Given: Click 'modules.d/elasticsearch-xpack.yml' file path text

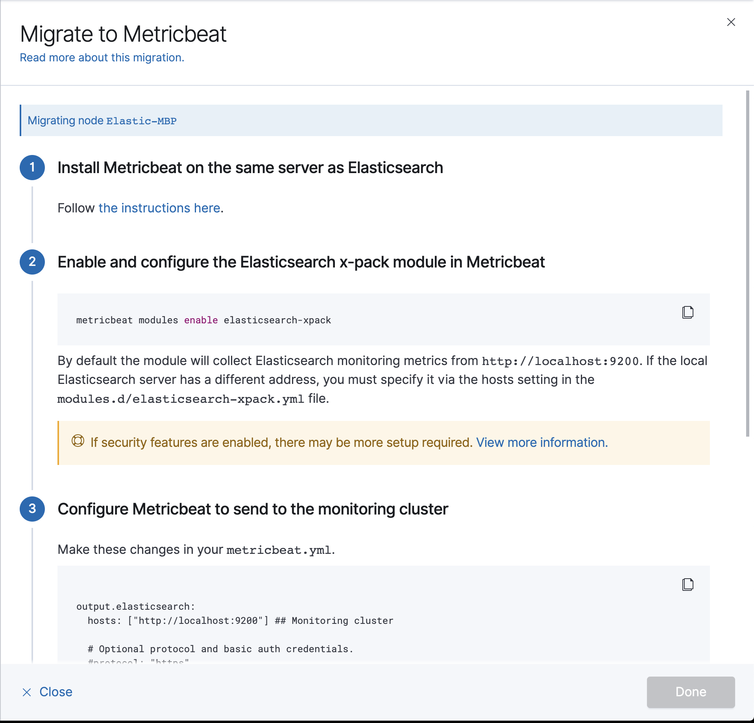Looking at the screenshot, I should coord(181,399).
